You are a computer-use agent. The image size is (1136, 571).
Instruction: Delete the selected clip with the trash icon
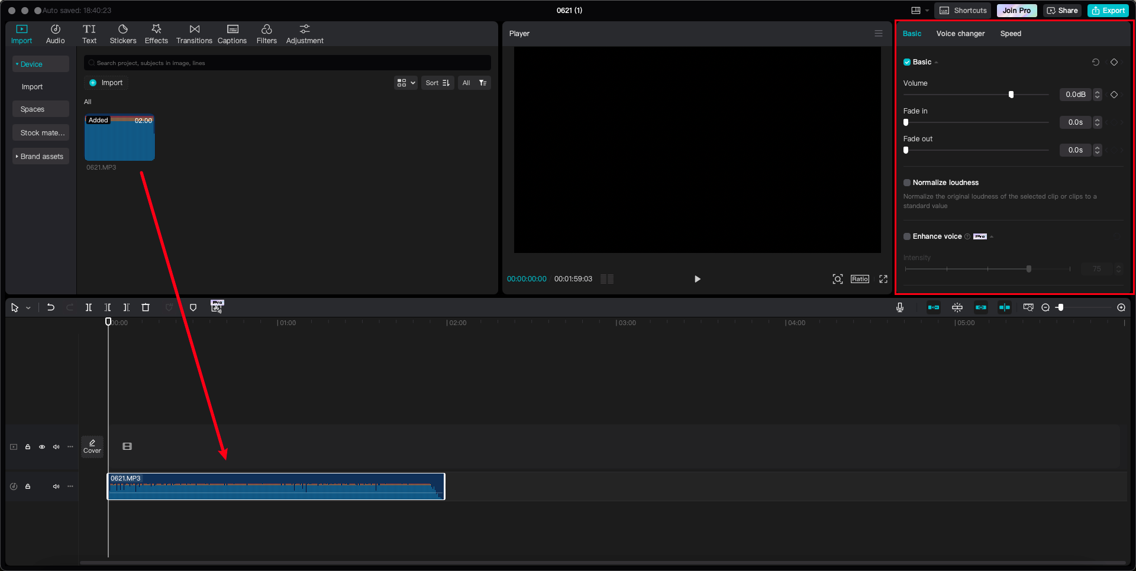click(146, 307)
